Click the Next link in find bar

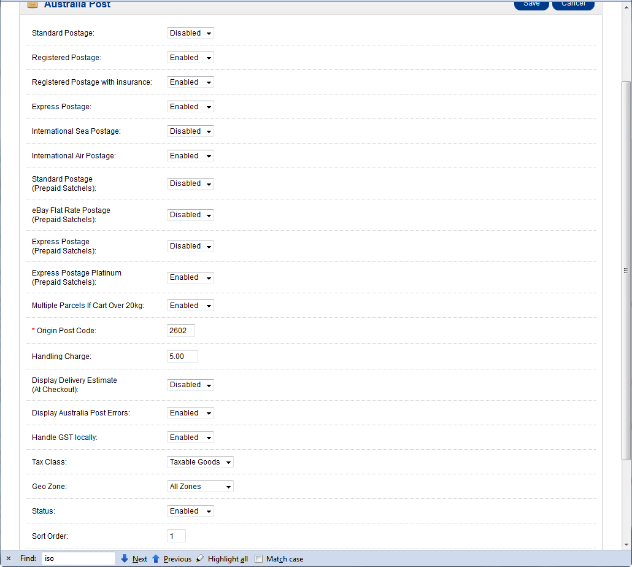click(140, 559)
